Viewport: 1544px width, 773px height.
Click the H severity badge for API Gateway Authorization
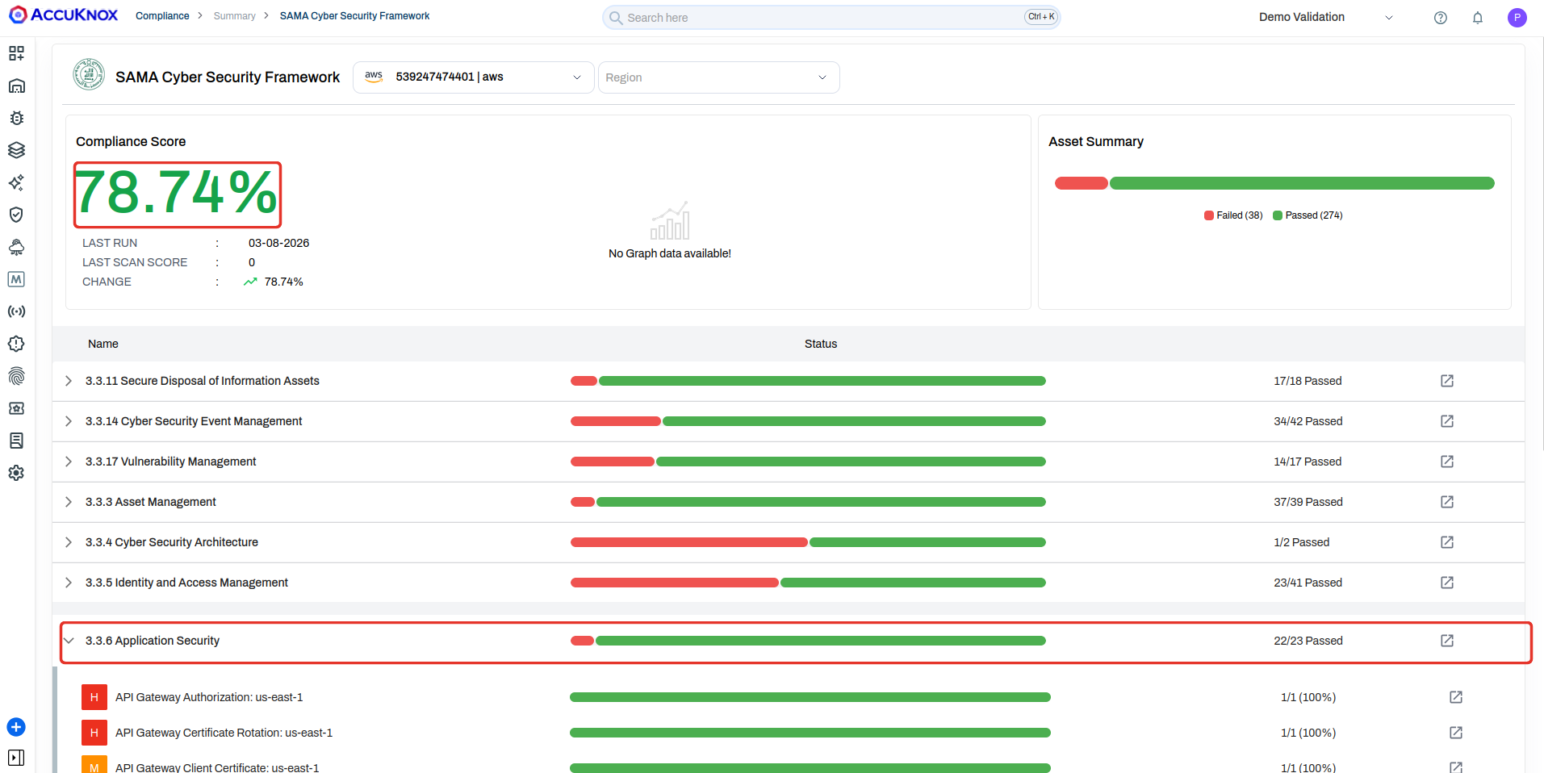click(x=94, y=697)
